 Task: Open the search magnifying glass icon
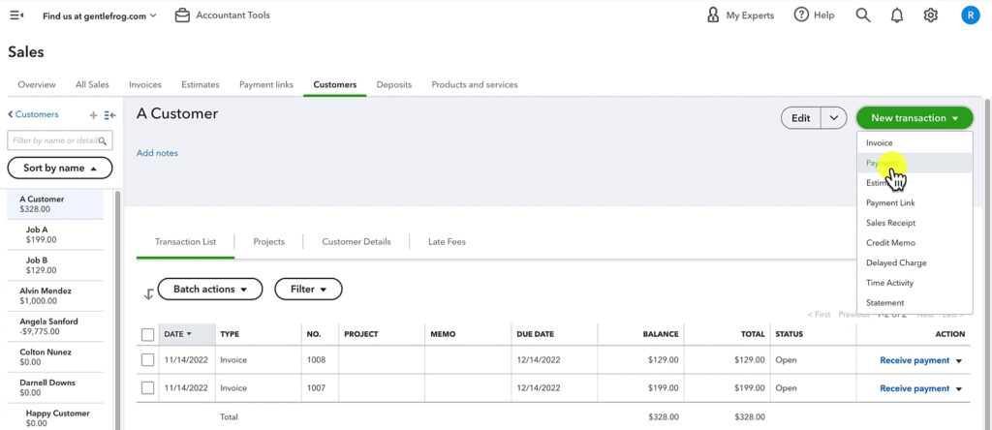[x=863, y=15]
